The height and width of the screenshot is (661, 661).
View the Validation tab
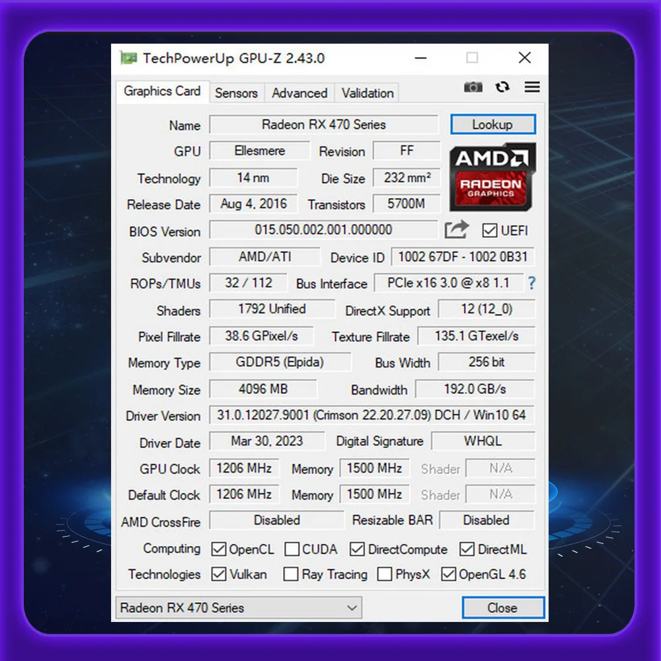367,93
